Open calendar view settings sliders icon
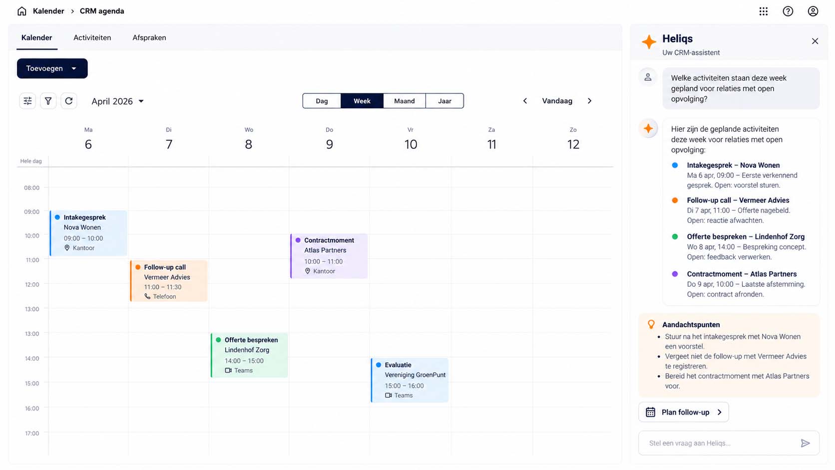Screen dimensions: 835x470 [x=27, y=101]
